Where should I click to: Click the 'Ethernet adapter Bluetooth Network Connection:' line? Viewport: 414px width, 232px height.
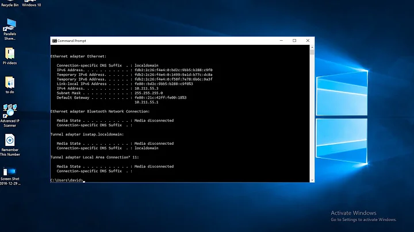click(x=100, y=111)
